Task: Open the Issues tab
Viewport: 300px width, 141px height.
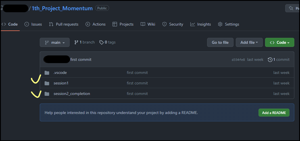Action: 33,24
